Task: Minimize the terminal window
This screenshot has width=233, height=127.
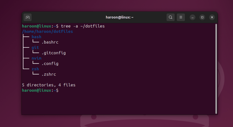Action: point(193,17)
